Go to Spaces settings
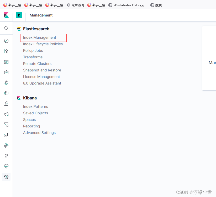This screenshot has height=197, width=216. click(x=29, y=120)
